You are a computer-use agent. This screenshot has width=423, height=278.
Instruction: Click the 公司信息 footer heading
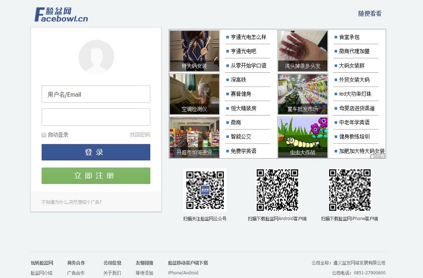pyautogui.click(x=113, y=263)
